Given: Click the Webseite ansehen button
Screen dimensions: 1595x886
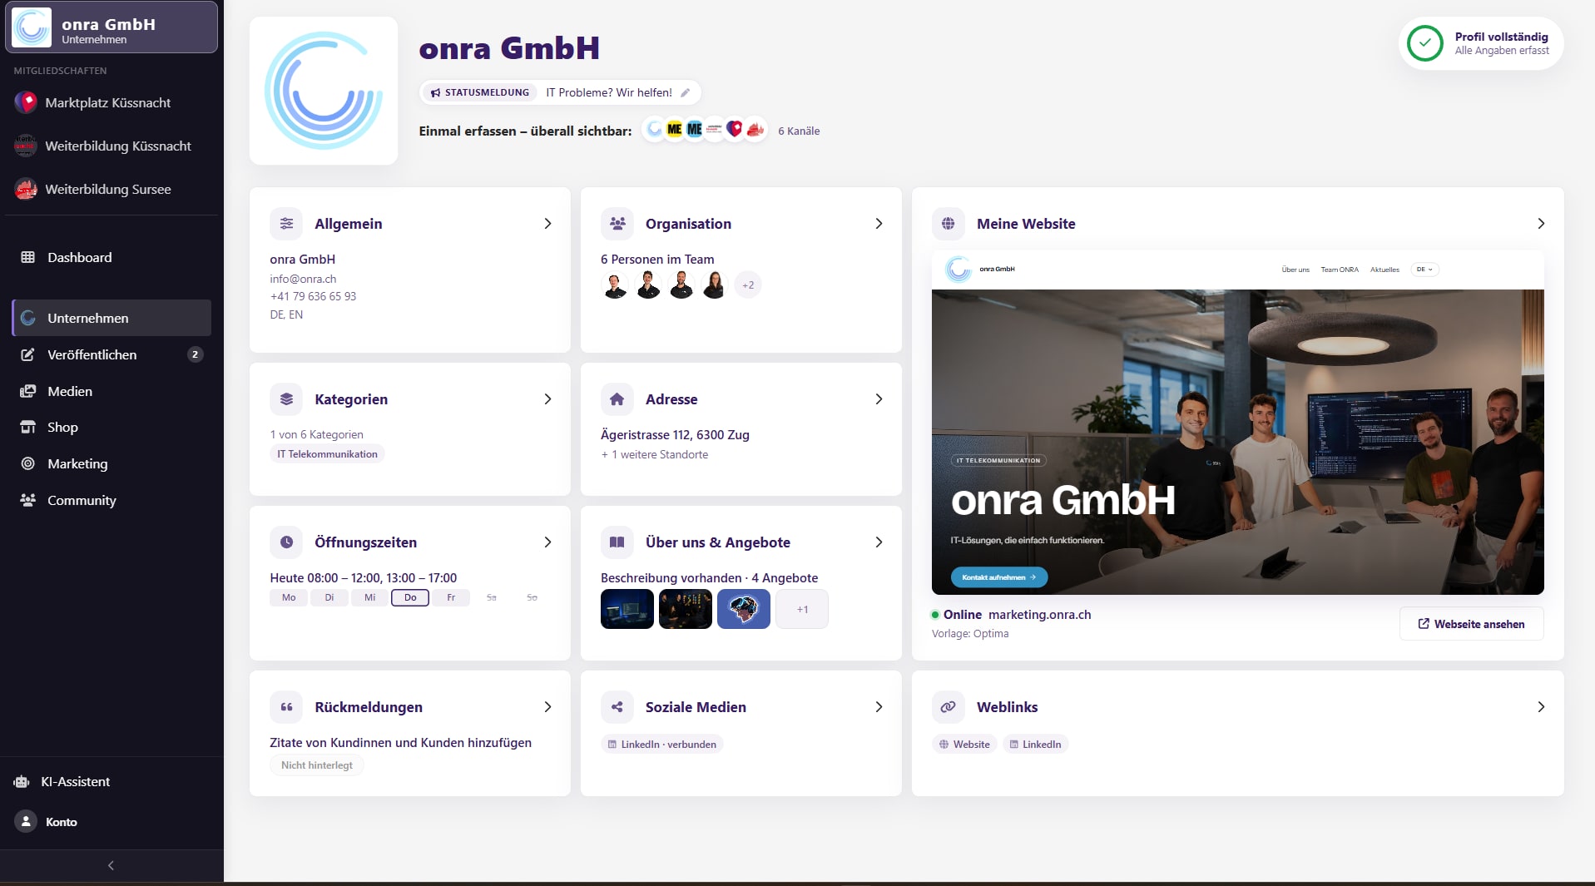Looking at the screenshot, I should pos(1471,624).
